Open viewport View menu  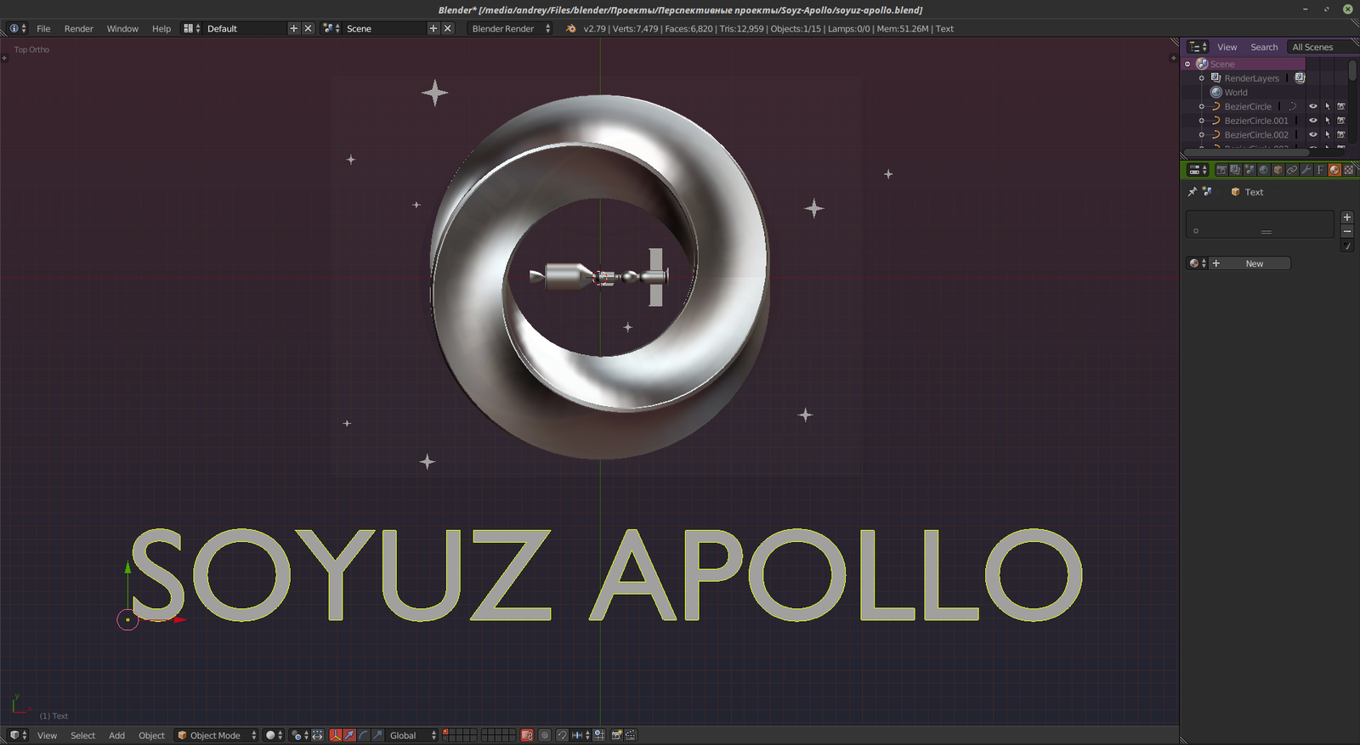pos(47,735)
